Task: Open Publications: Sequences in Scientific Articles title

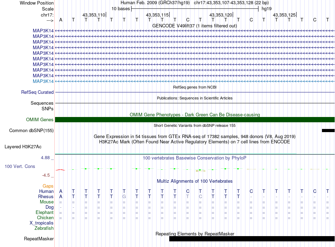Action: point(195,98)
